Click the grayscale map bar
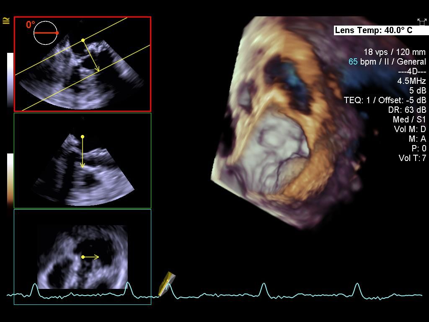Viewport: 429px width, 322px height. pyautogui.click(x=10, y=80)
